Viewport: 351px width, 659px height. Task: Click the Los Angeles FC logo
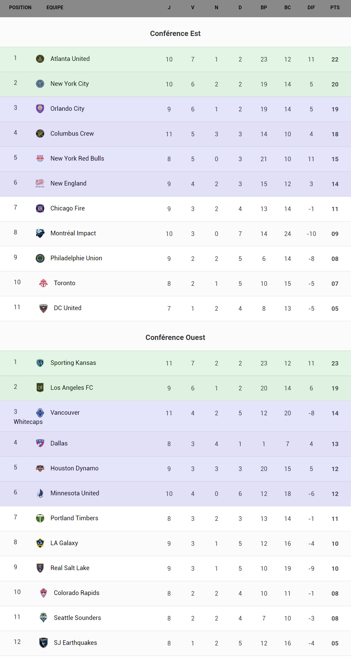coord(40,388)
